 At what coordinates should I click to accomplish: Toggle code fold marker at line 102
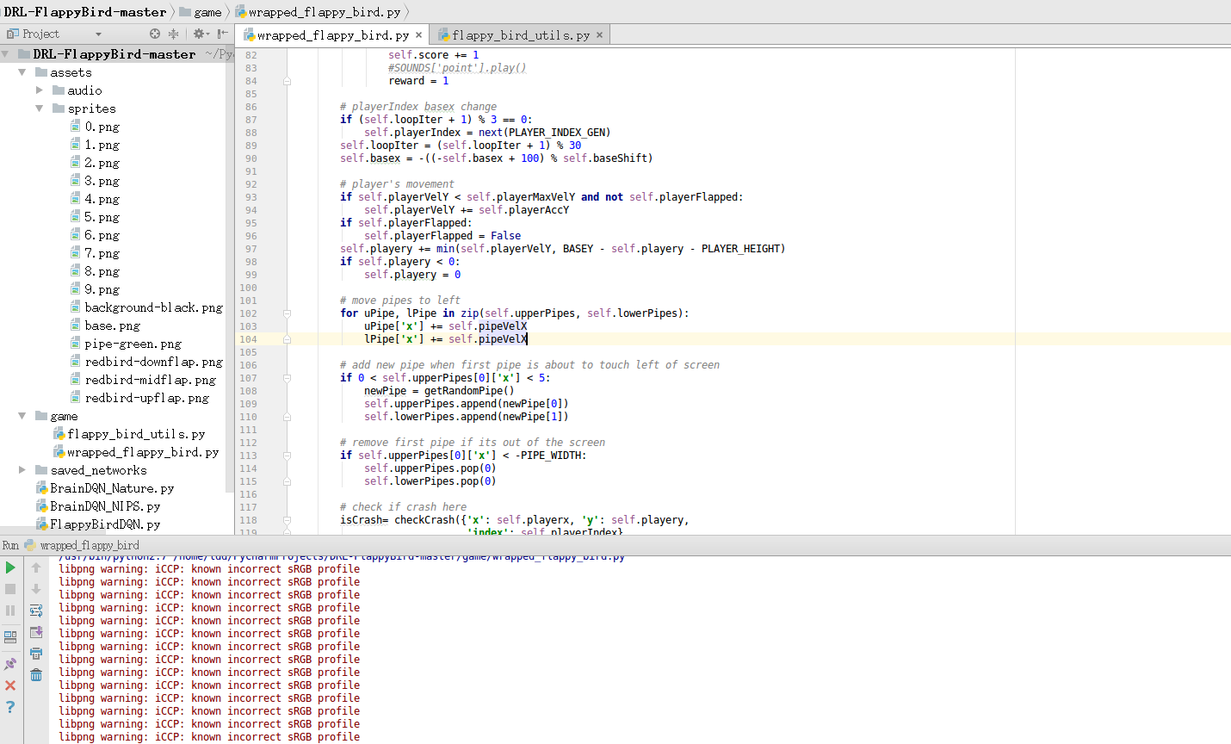(x=287, y=313)
